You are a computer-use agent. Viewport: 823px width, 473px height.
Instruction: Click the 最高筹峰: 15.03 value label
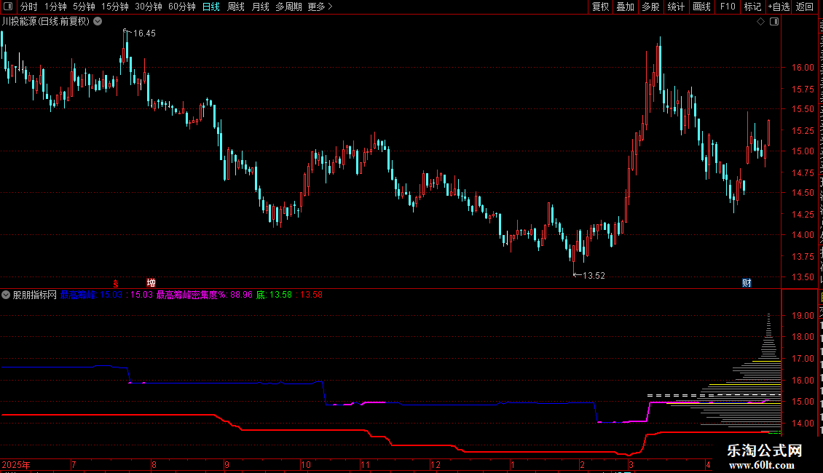pos(91,295)
